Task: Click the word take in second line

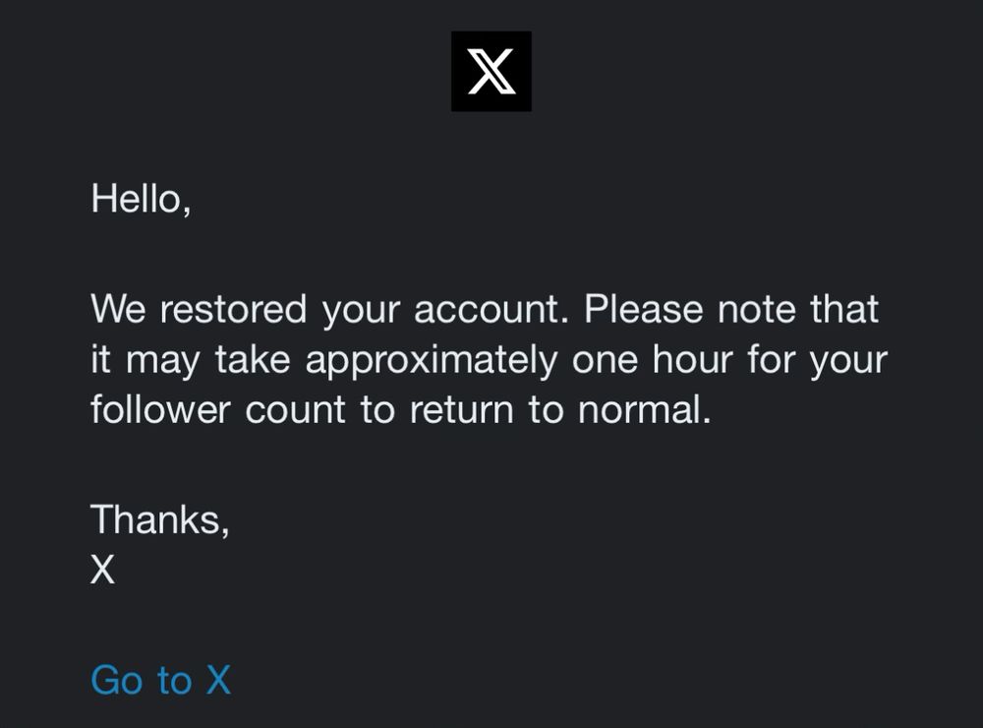Action: [253, 359]
